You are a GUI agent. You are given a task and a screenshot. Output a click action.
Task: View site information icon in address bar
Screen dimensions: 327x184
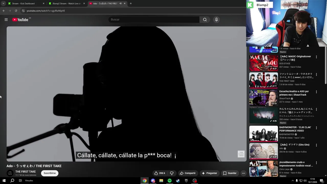[x=23, y=11]
